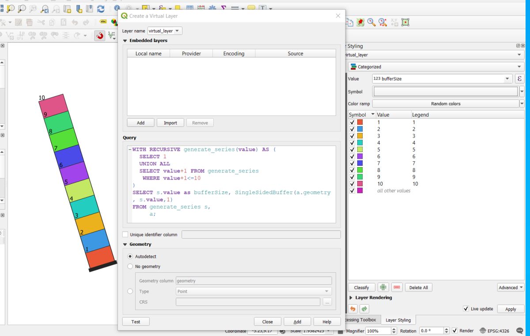Open the Random colors ramp dropdown arrow

pyautogui.click(x=522, y=104)
